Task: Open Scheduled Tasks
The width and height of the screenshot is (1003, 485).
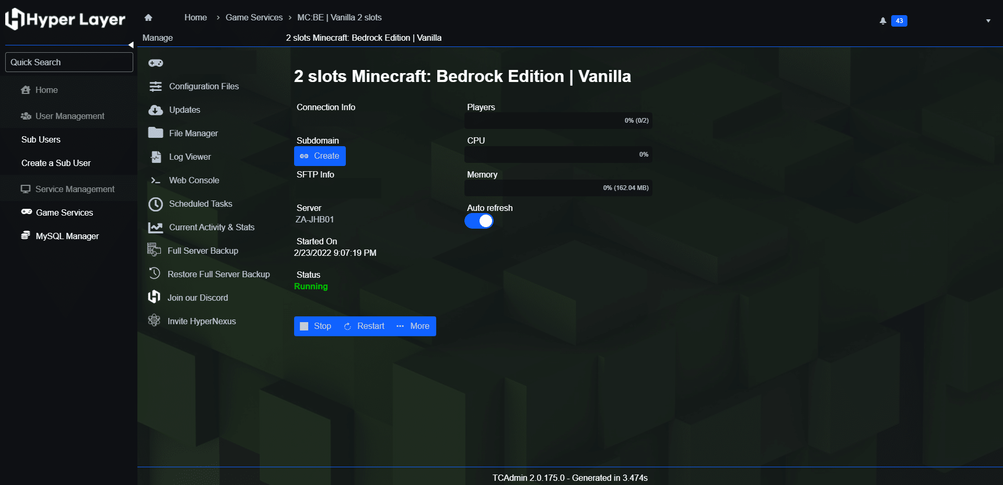Action: [201, 204]
